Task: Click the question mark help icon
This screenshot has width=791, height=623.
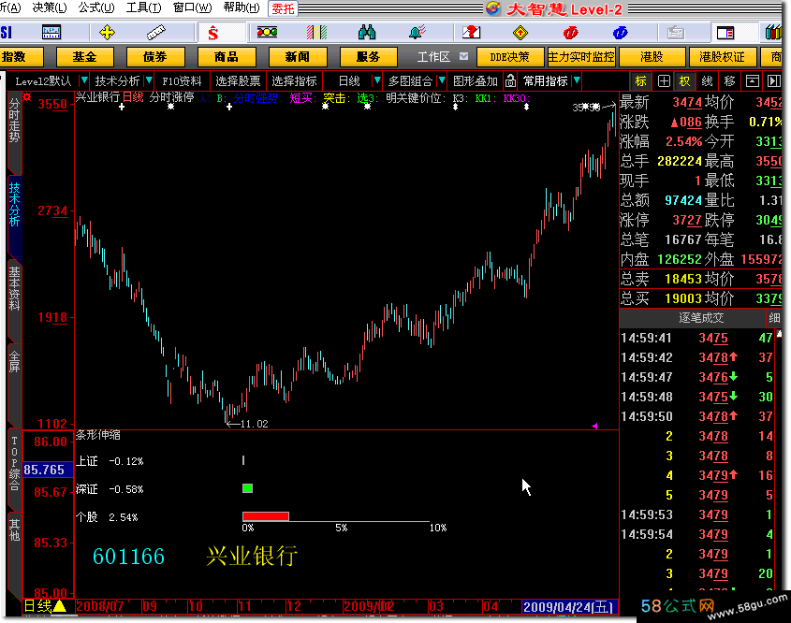Action: tap(471, 33)
